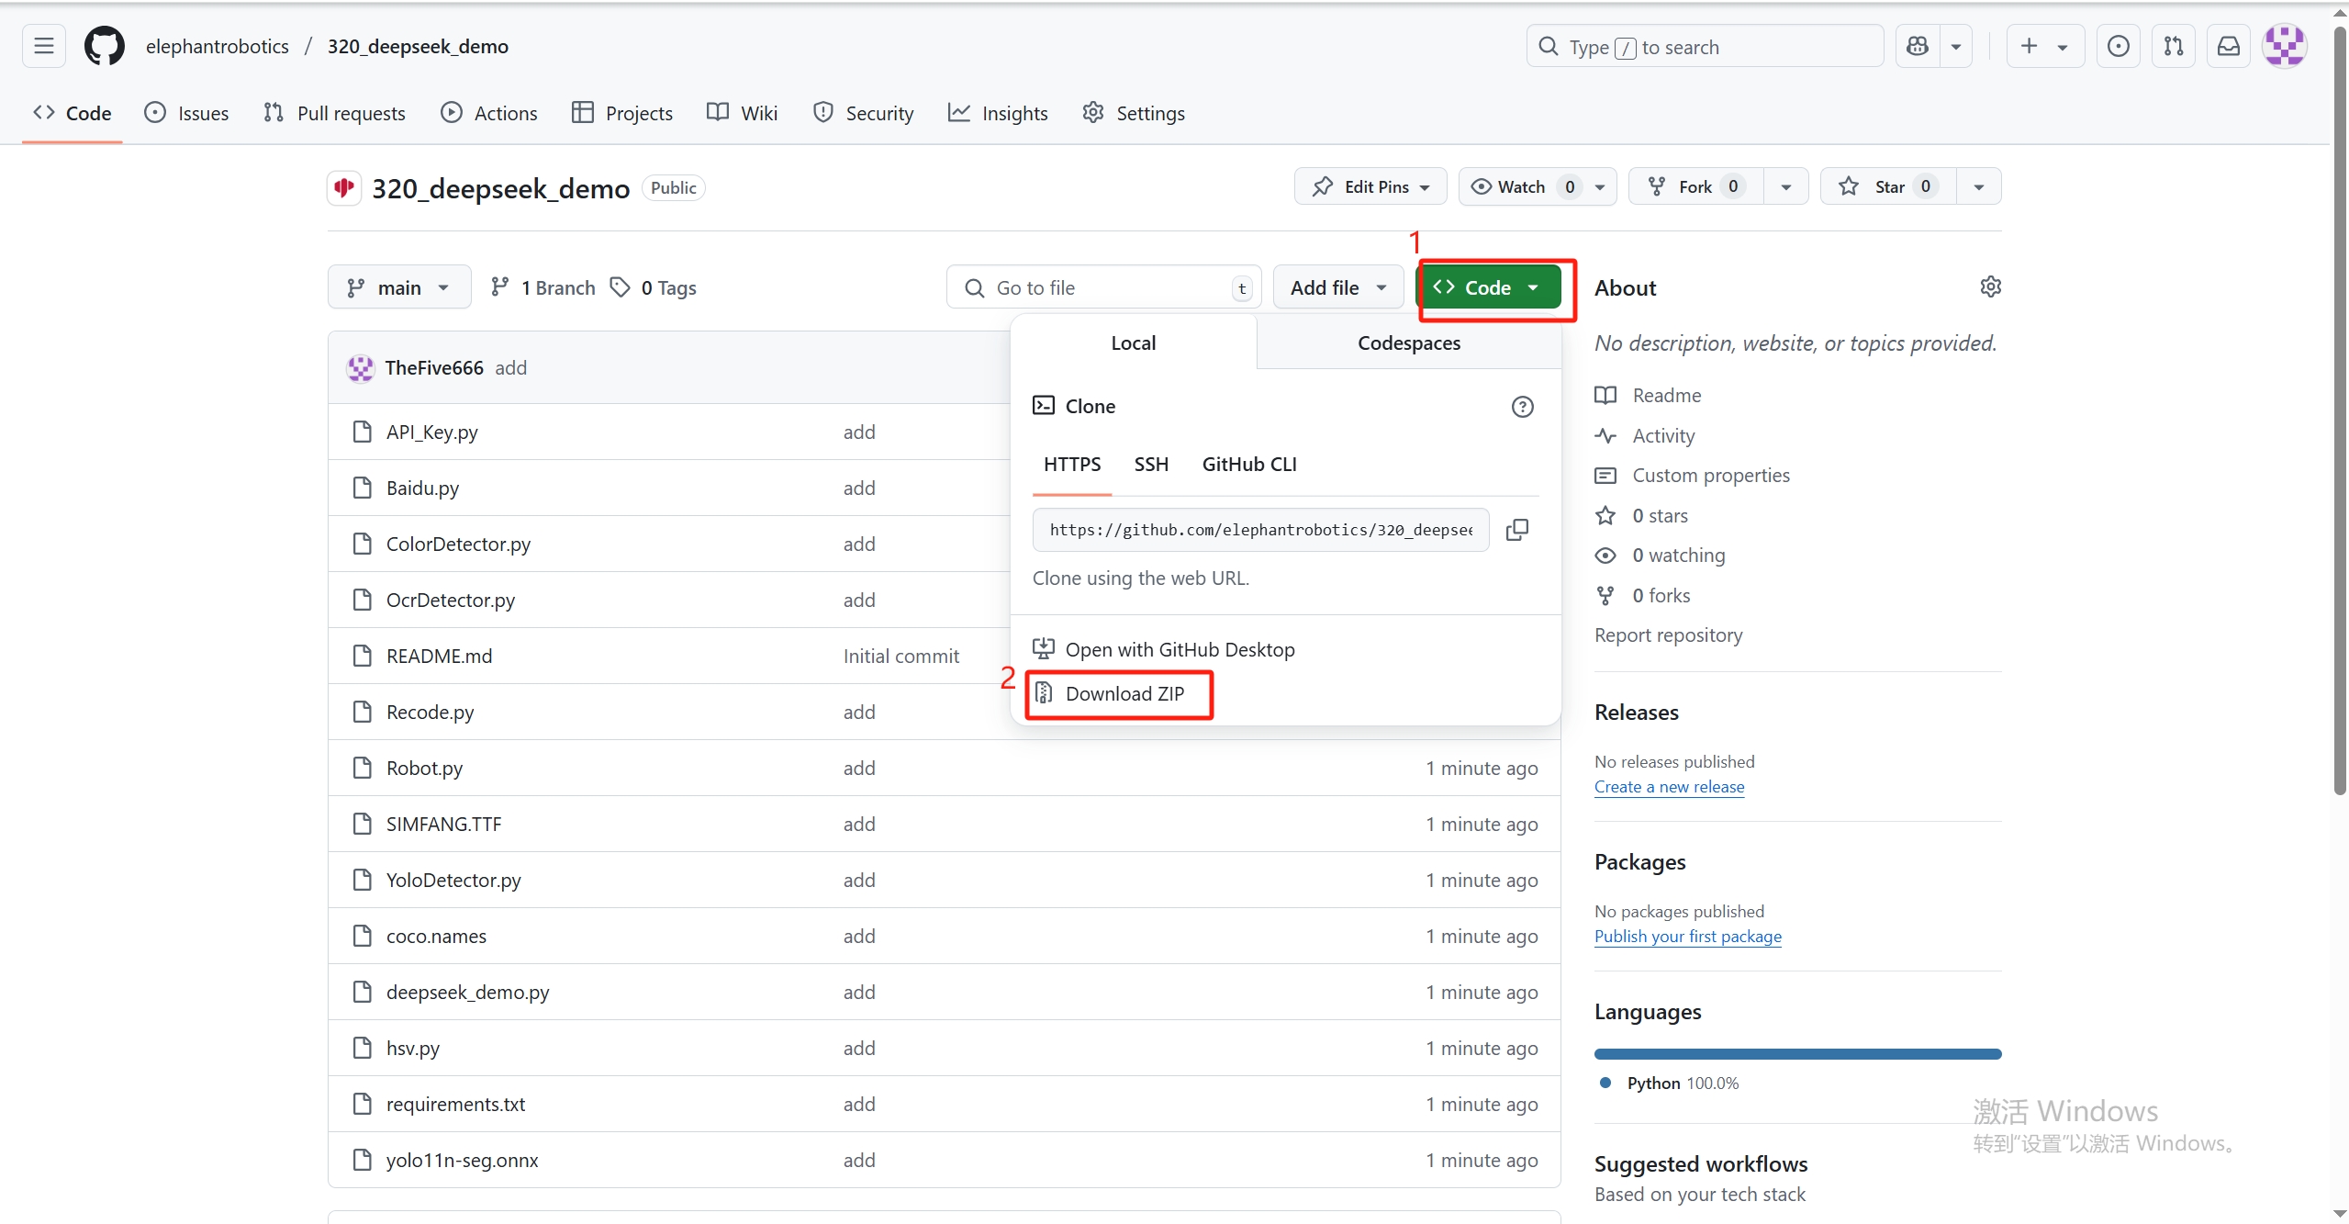Choose Download ZIP

(1119, 694)
